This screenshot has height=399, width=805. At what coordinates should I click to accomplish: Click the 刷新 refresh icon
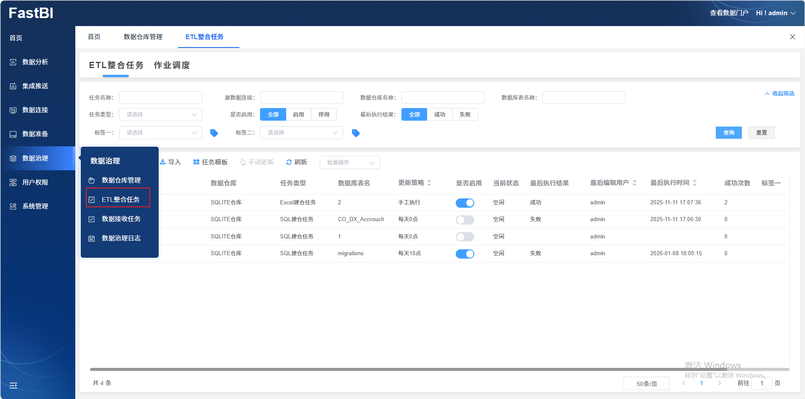click(x=289, y=162)
